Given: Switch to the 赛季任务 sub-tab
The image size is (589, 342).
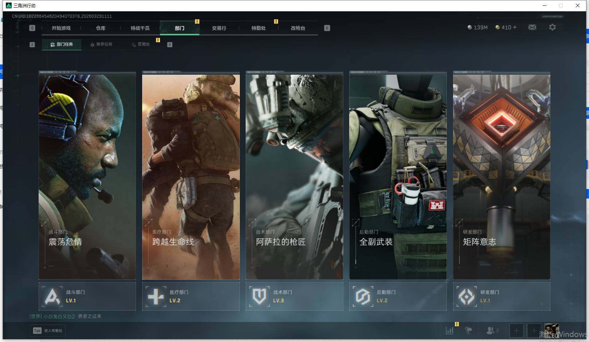Looking at the screenshot, I should [x=101, y=44].
